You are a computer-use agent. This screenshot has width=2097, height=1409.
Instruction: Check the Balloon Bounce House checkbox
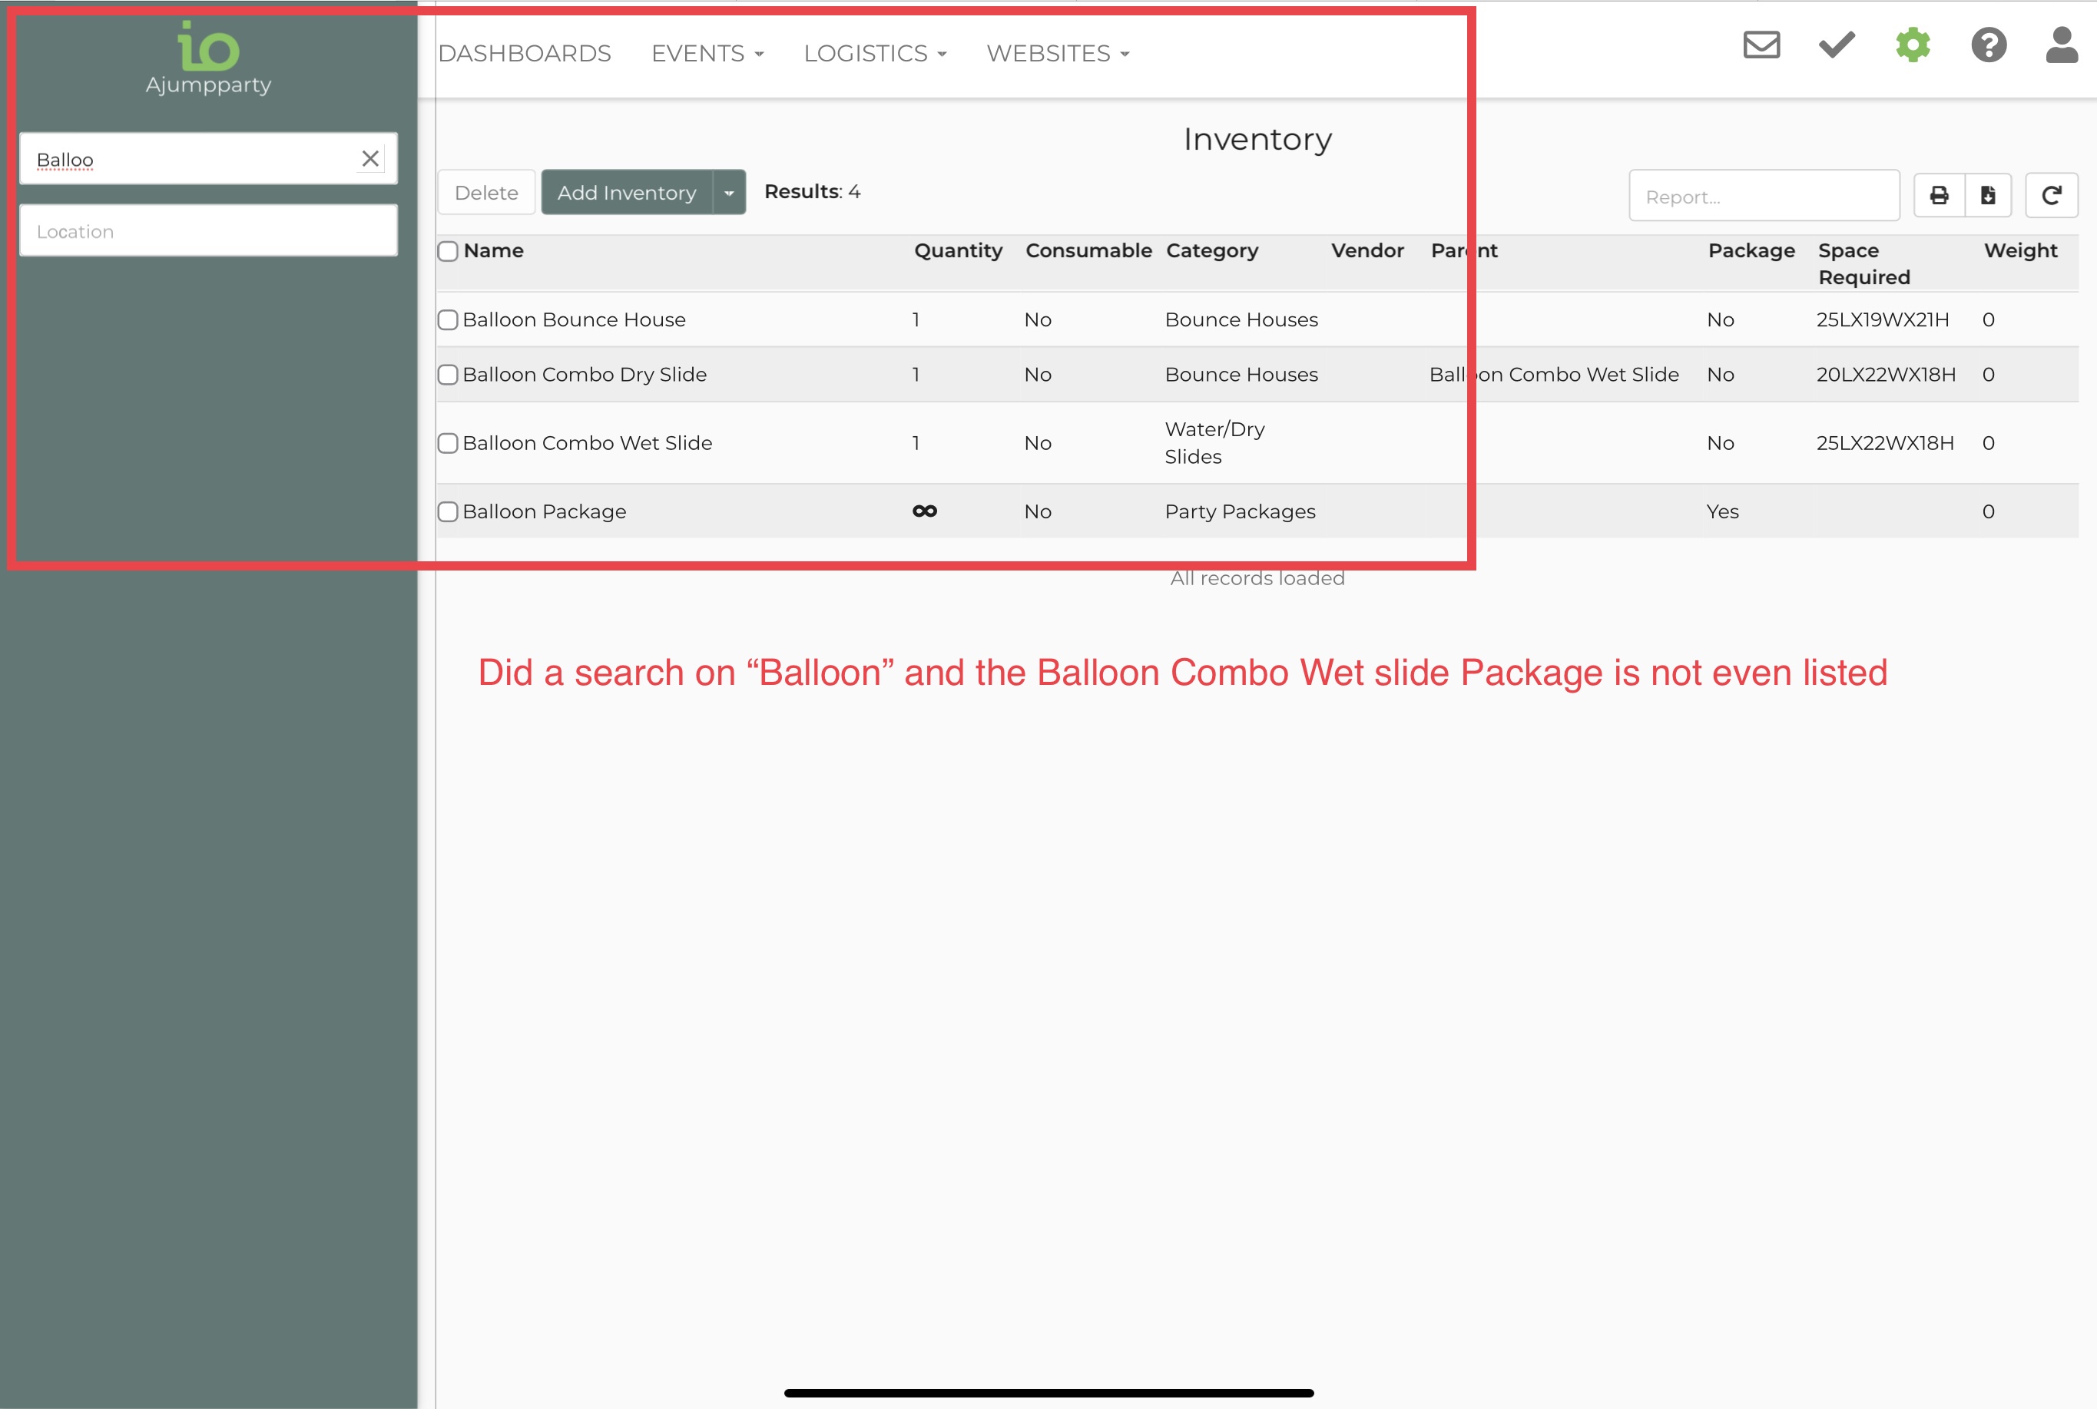pos(448,320)
